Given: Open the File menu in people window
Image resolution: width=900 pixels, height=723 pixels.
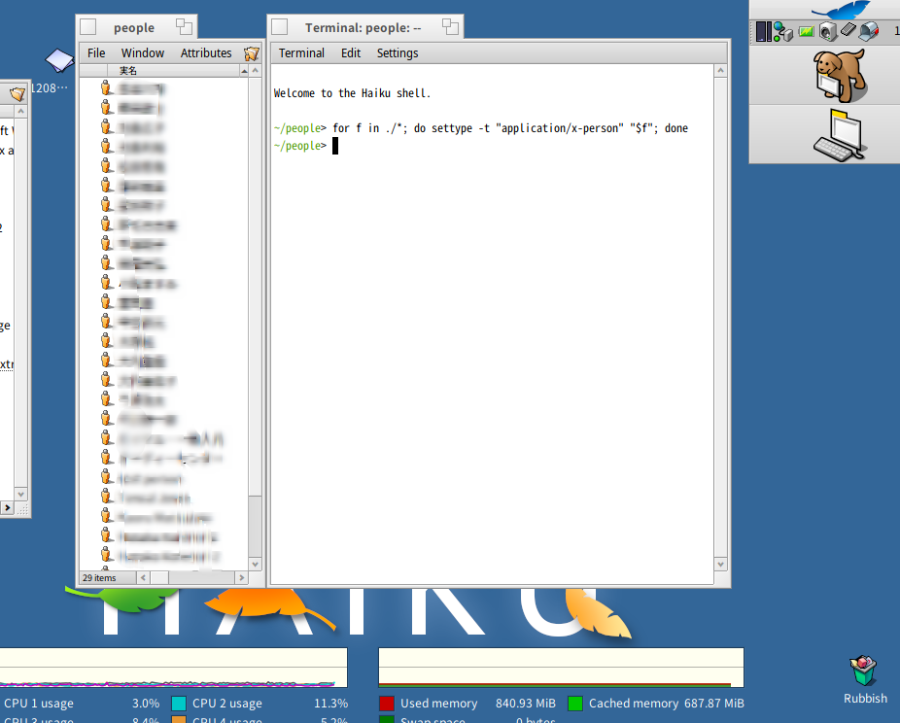Looking at the screenshot, I should click(x=96, y=53).
